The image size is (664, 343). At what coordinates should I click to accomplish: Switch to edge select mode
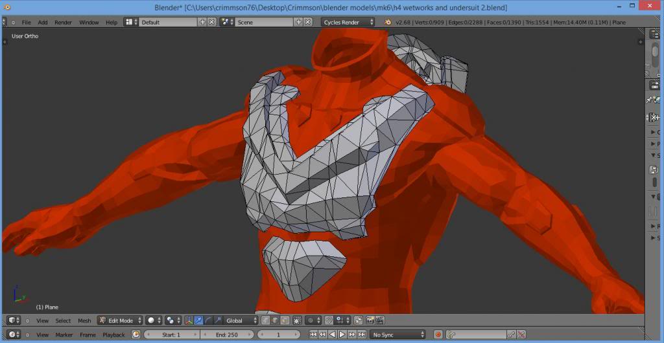tap(275, 320)
